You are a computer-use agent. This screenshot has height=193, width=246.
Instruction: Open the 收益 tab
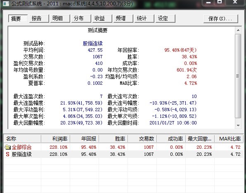coord(102,19)
